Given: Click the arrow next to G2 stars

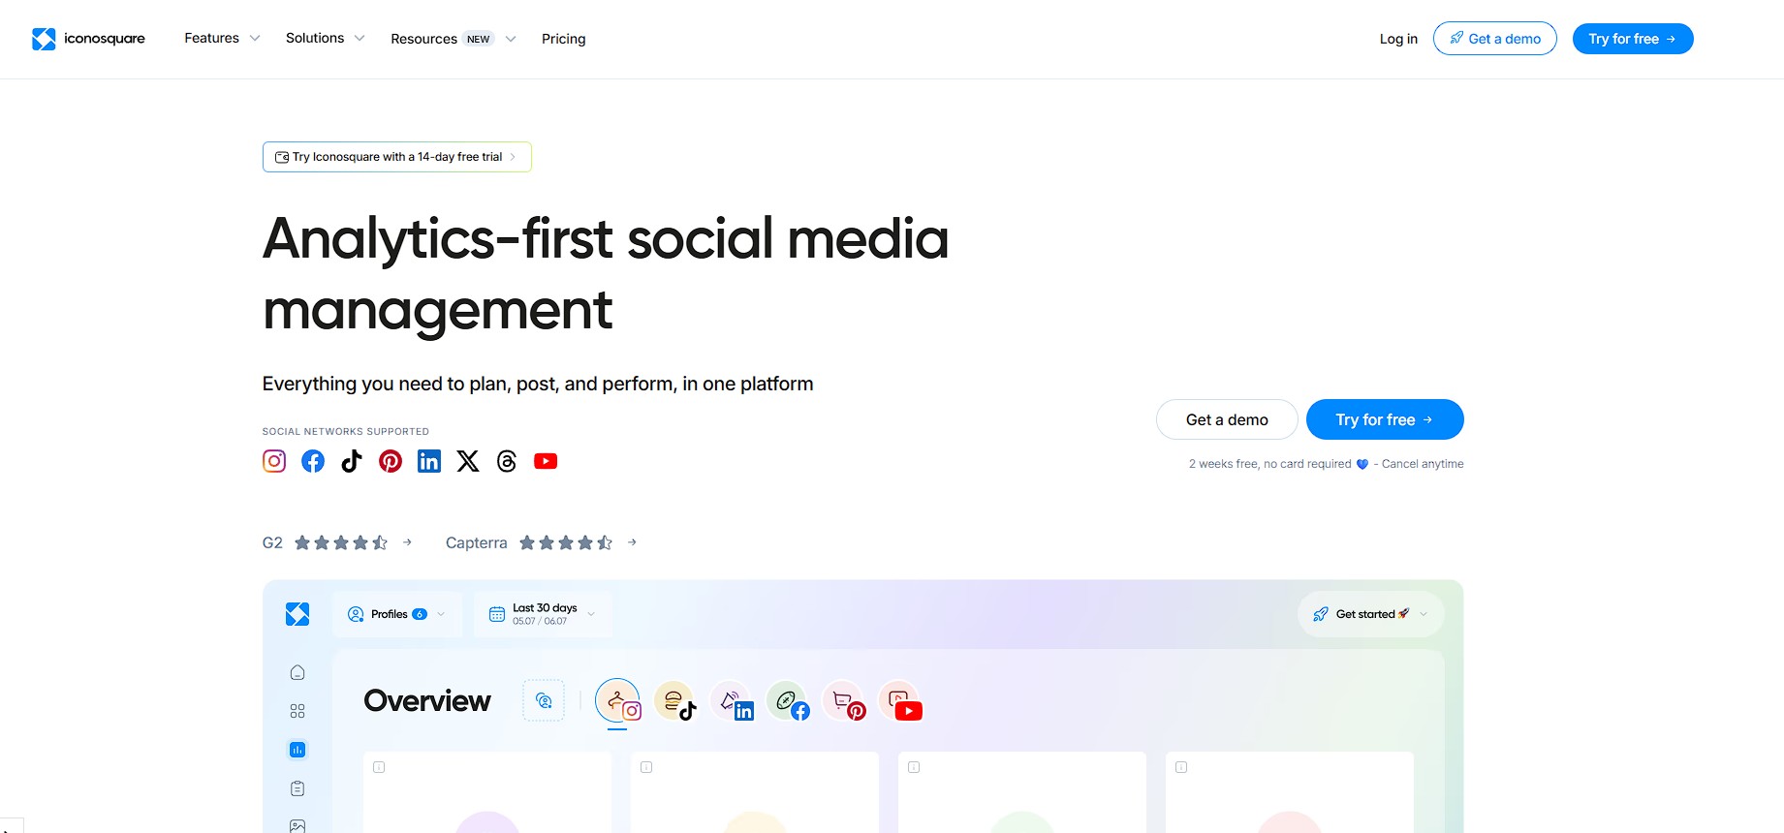Looking at the screenshot, I should 407,542.
